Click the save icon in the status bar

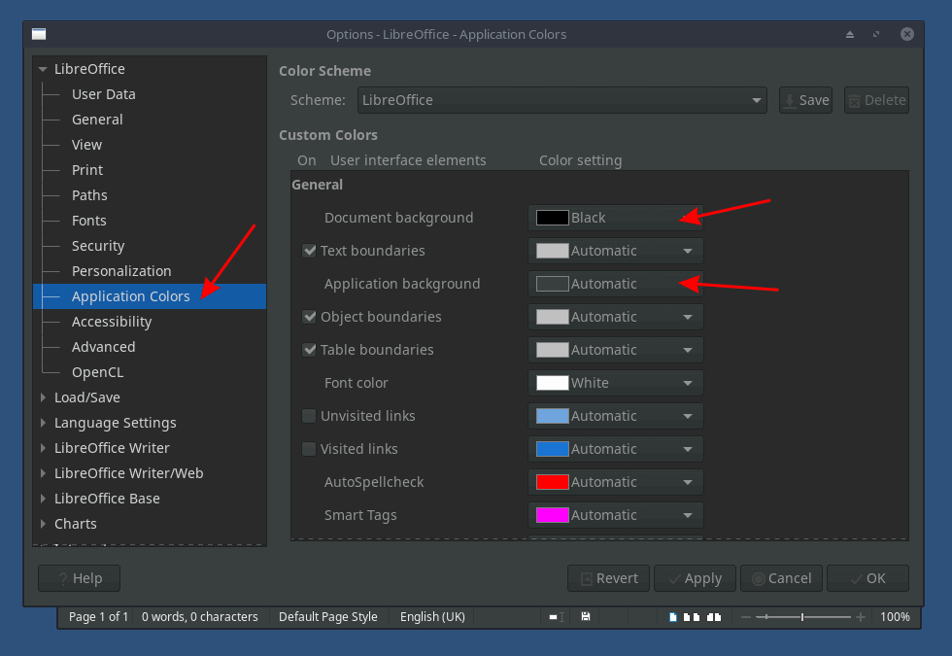tap(586, 617)
